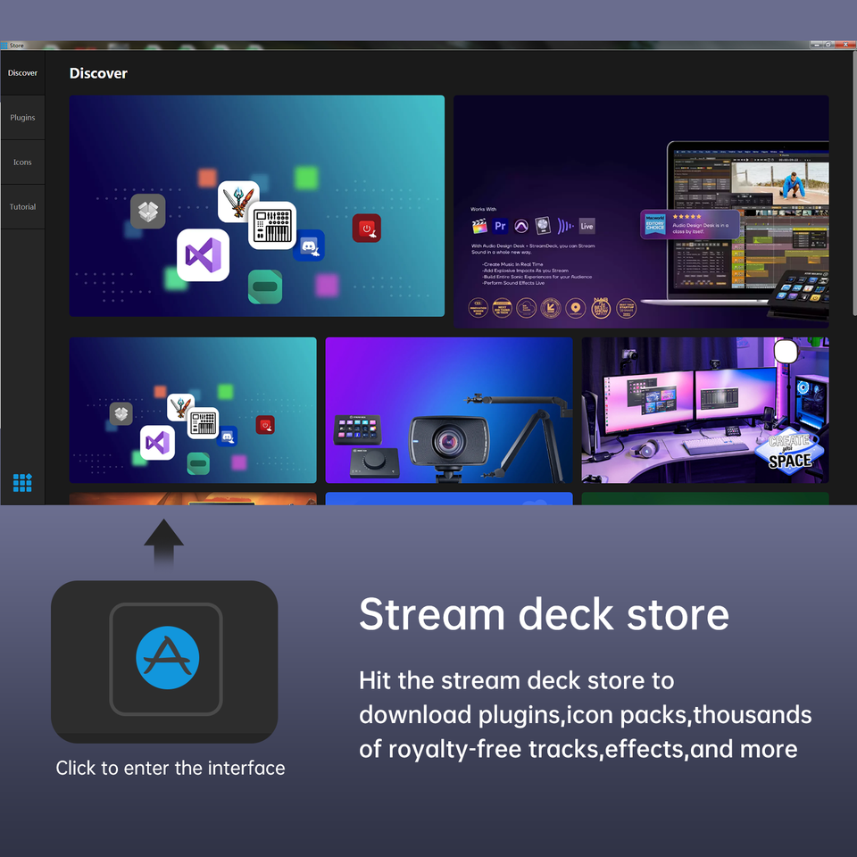Viewport: 857px width, 857px height.
Task: Open the Icons section in the sidebar
Action: (22, 162)
